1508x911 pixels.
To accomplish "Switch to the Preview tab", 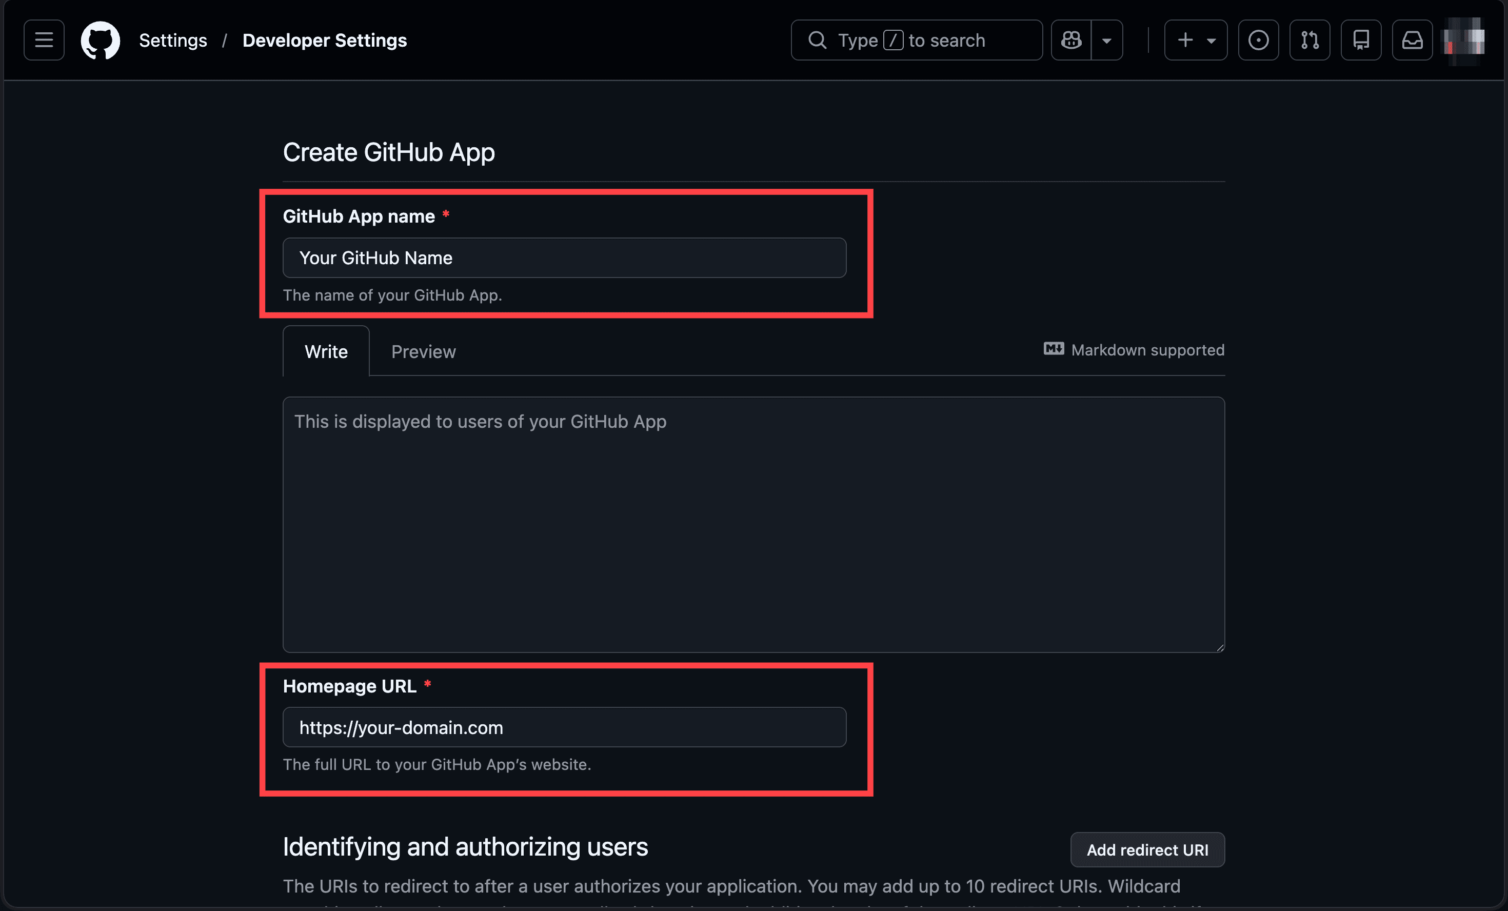I will click(424, 351).
